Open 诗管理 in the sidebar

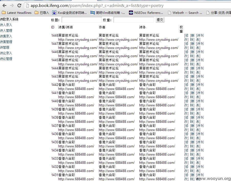5,47
